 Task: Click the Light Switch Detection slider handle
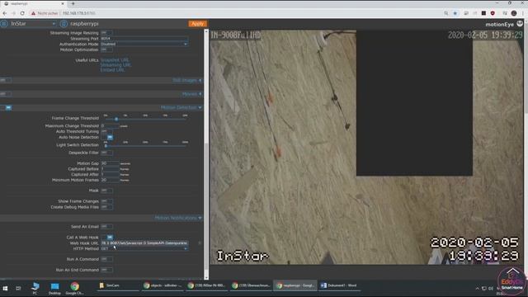pyautogui.click(x=106, y=146)
